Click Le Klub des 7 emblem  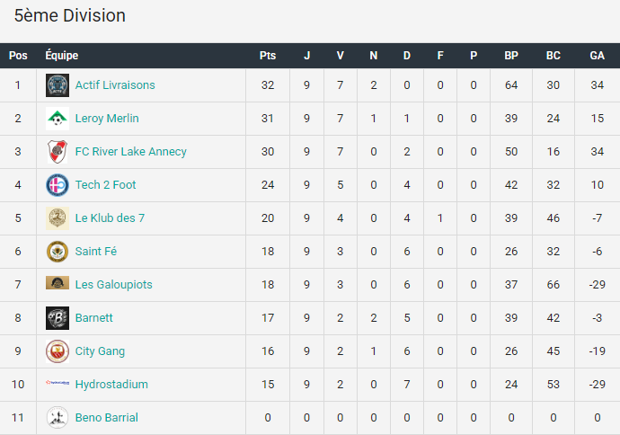(x=58, y=217)
